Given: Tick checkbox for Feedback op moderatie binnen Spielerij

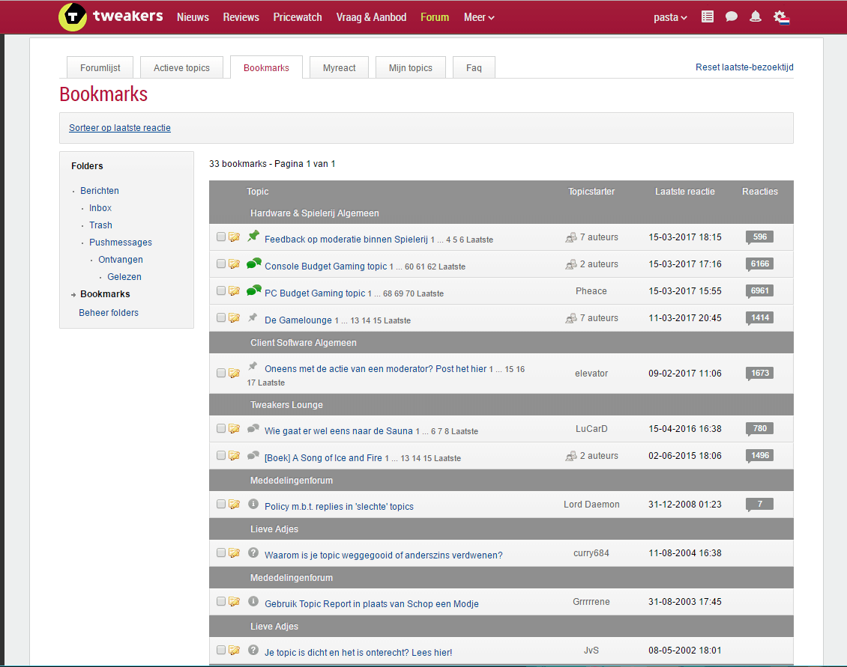Looking at the screenshot, I should (x=221, y=237).
